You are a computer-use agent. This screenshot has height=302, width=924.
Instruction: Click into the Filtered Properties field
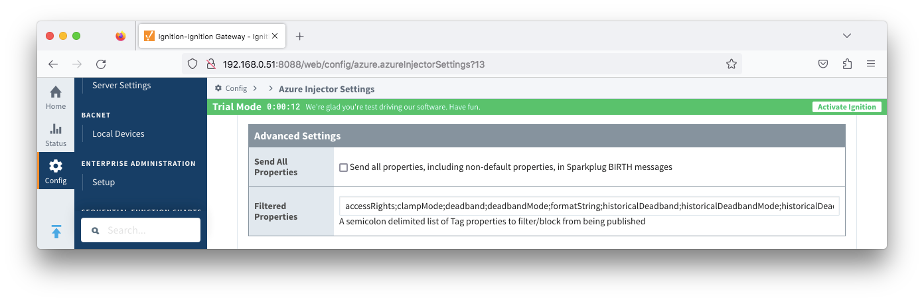pos(589,206)
